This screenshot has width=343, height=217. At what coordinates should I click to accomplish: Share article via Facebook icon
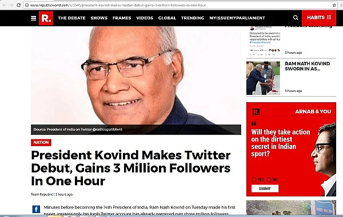(36, 209)
